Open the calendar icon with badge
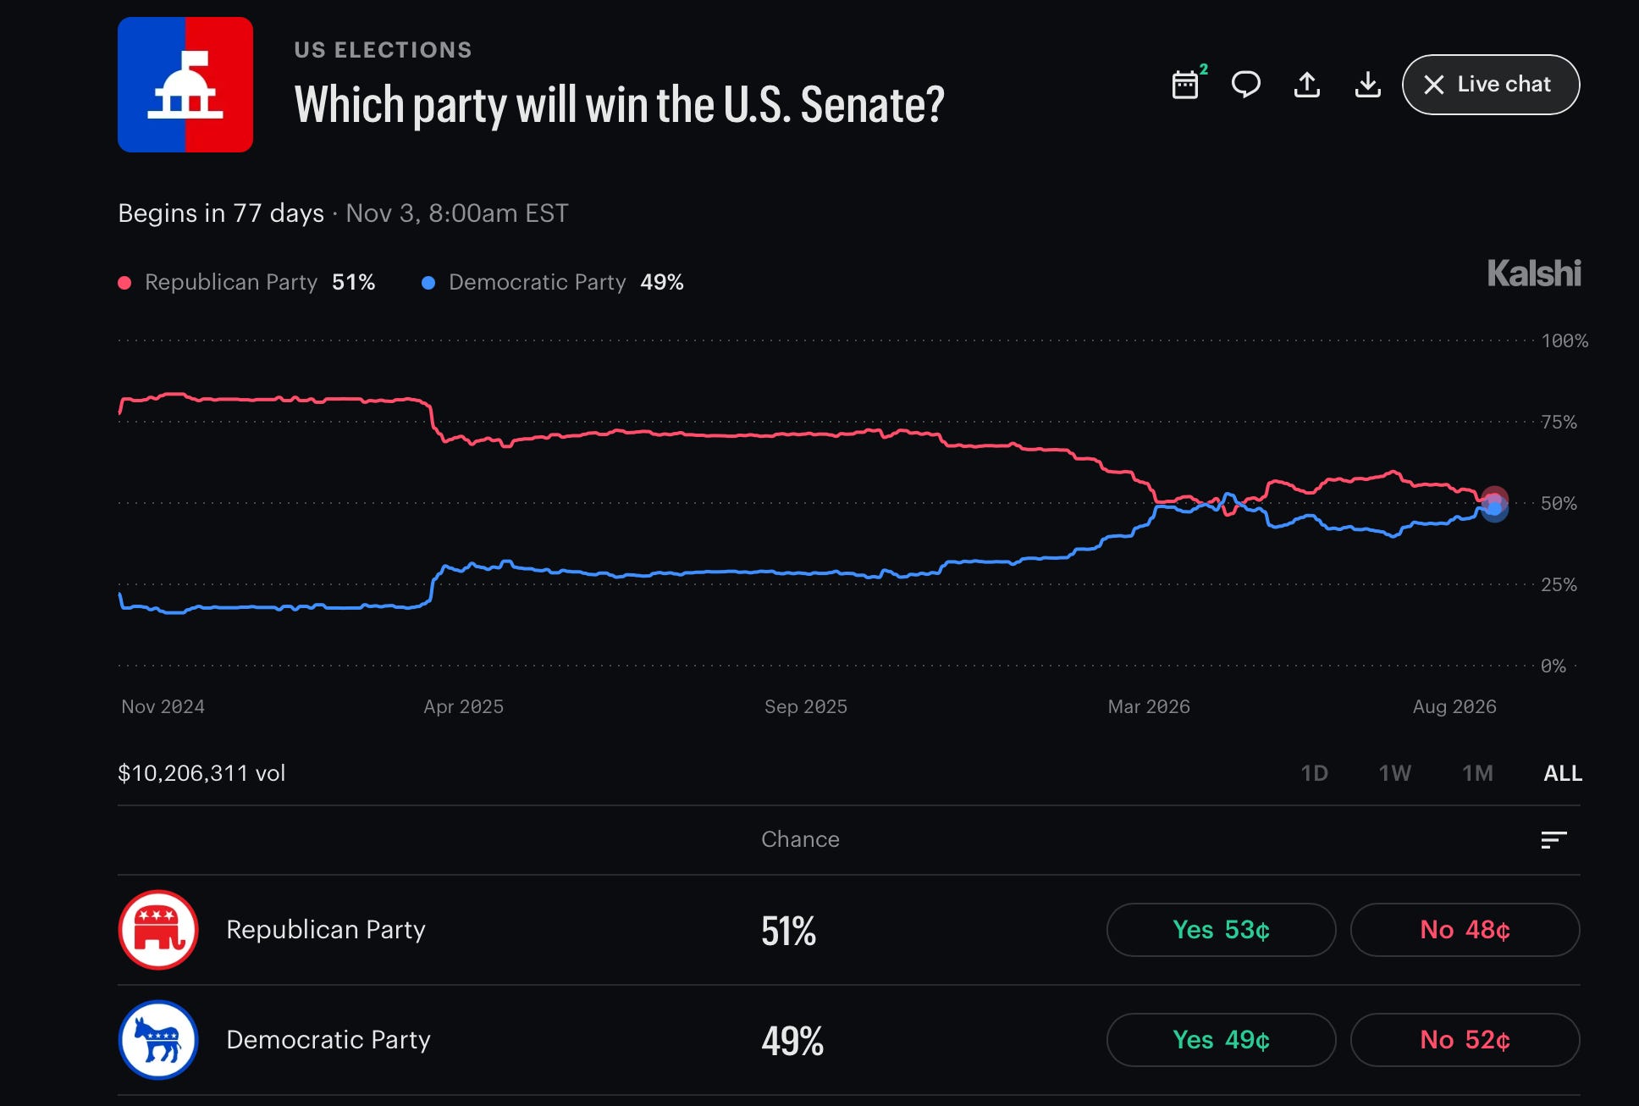 [1188, 84]
